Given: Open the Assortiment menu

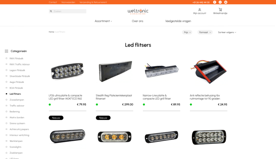Looking at the screenshot, I should tap(103, 21).
